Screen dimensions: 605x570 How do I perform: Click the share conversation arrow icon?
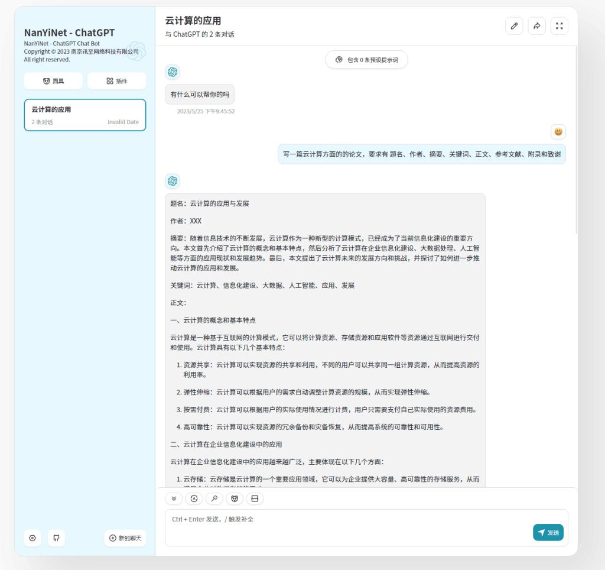[536, 26]
